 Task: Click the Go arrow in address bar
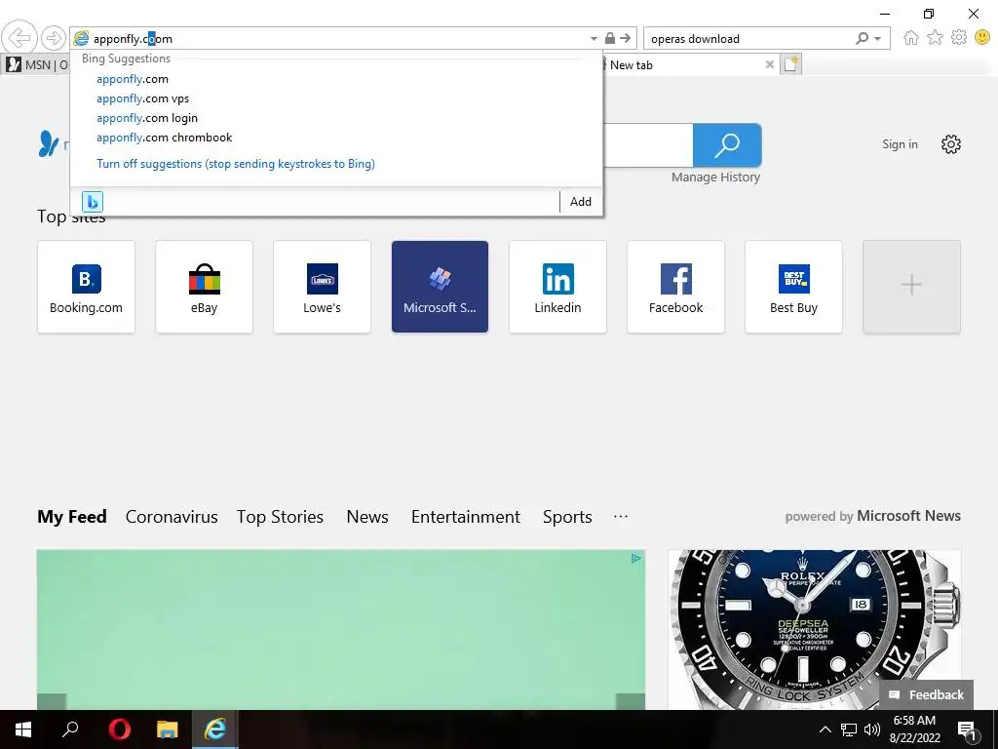pyautogui.click(x=626, y=38)
